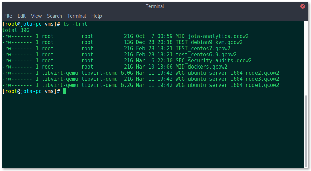Click the TEST_debian9_kvm.qcow2 filename

[x=209, y=42]
